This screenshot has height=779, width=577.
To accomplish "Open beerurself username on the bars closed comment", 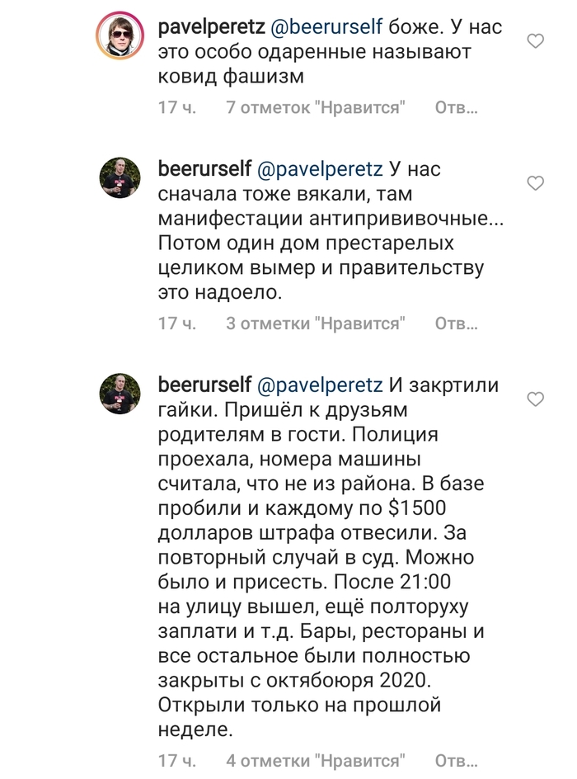I will point(204,385).
